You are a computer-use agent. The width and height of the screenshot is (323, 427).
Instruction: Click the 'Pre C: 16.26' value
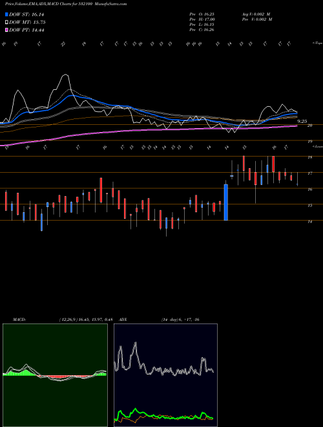click(202, 30)
